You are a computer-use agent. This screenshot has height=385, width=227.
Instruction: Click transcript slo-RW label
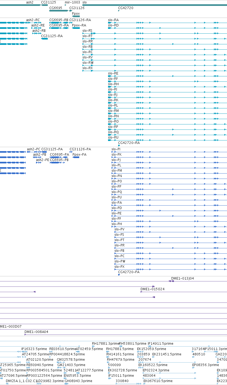(x=88, y=63)
